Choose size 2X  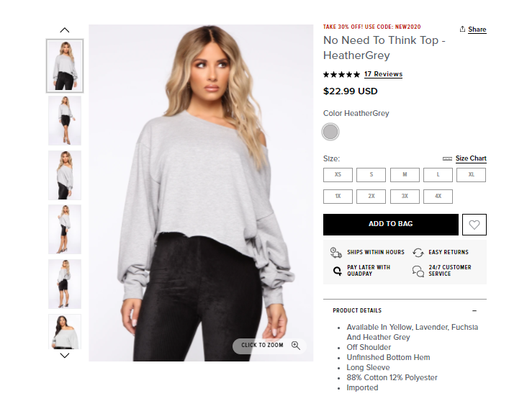(x=371, y=197)
